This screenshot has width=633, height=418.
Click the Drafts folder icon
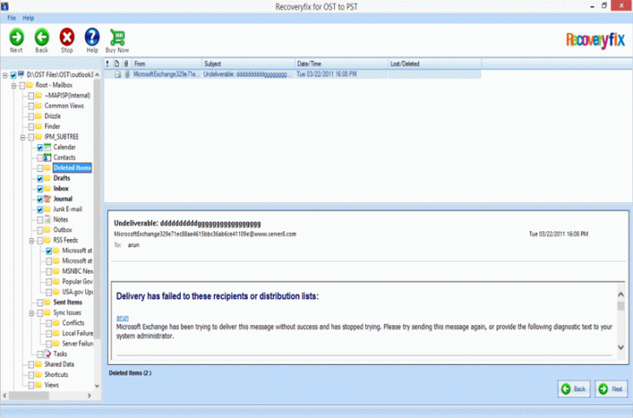point(48,178)
